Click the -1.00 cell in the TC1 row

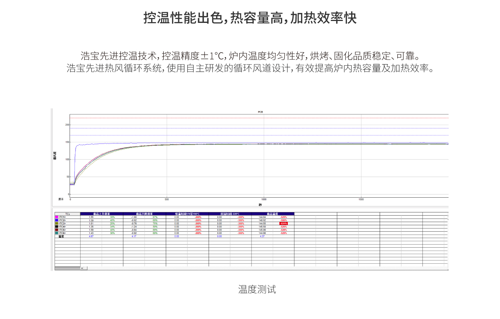(134, 217)
